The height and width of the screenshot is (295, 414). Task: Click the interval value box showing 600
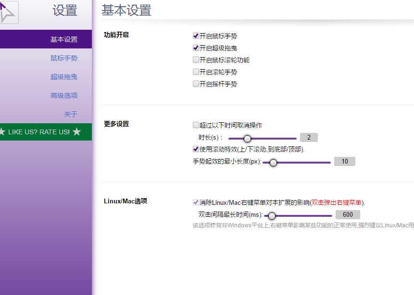coord(348,214)
